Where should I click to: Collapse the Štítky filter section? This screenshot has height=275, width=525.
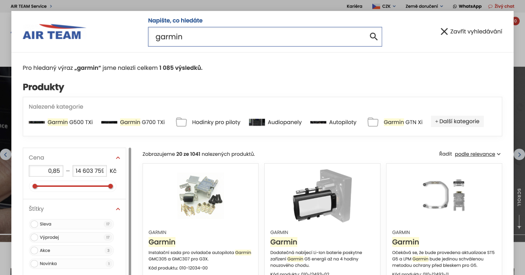click(x=118, y=209)
